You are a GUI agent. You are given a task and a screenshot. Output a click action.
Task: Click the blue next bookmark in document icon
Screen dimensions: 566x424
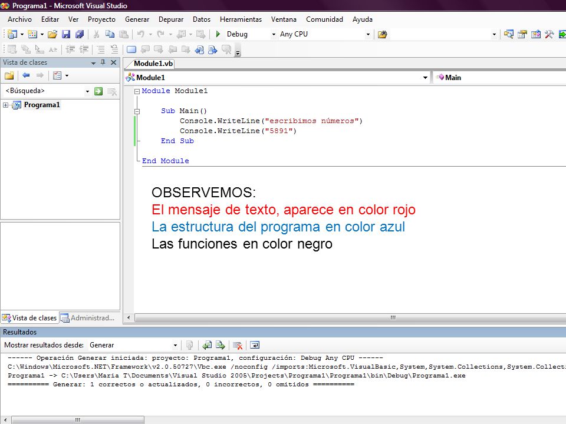213,49
